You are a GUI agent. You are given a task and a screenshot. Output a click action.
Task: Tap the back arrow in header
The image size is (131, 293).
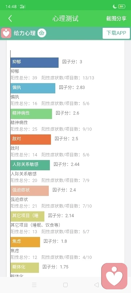tap(10, 19)
